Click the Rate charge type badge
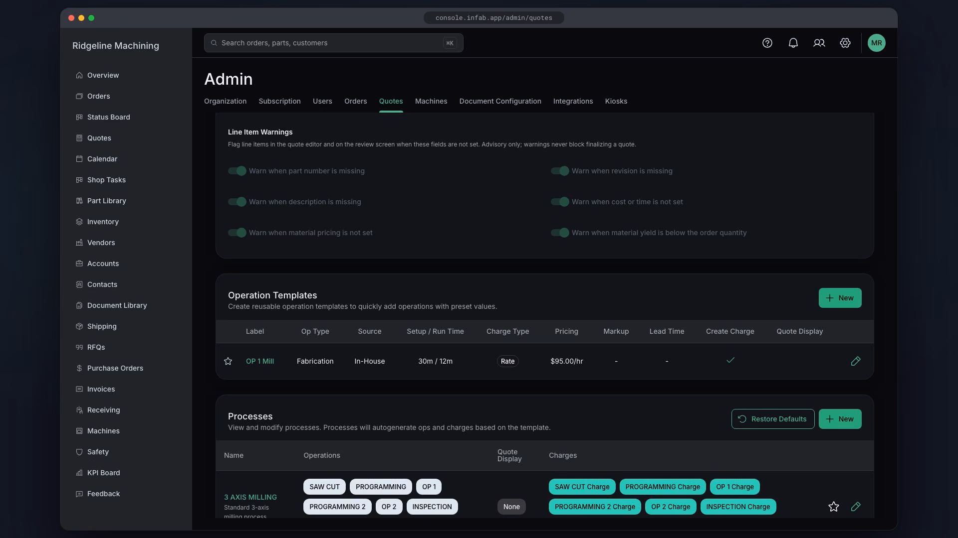This screenshot has height=538, width=958. (x=507, y=361)
